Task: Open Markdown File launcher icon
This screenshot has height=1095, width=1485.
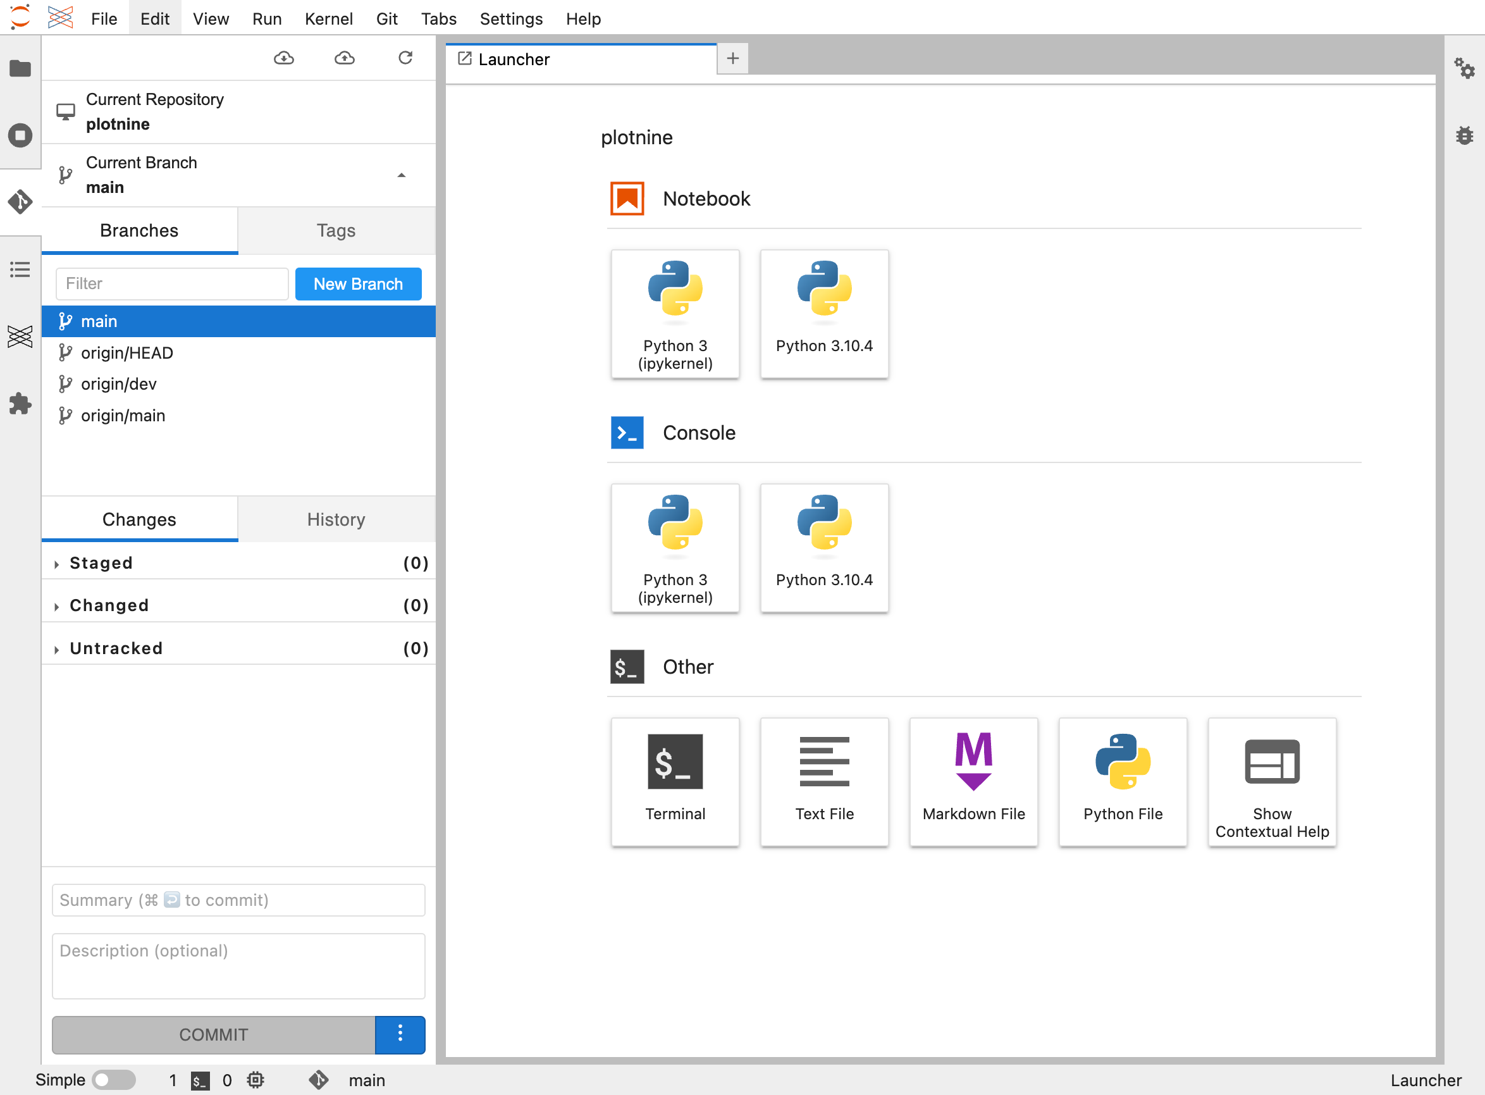Action: pyautogui.click(x=973, y=779)
